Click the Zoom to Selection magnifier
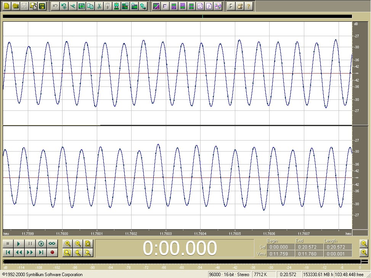This screenshot has height=278, width=371. point(67,252)
